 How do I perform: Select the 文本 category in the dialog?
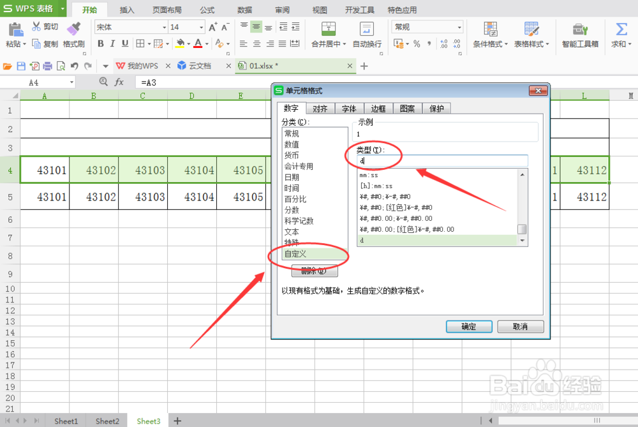[x=291, y=232]
